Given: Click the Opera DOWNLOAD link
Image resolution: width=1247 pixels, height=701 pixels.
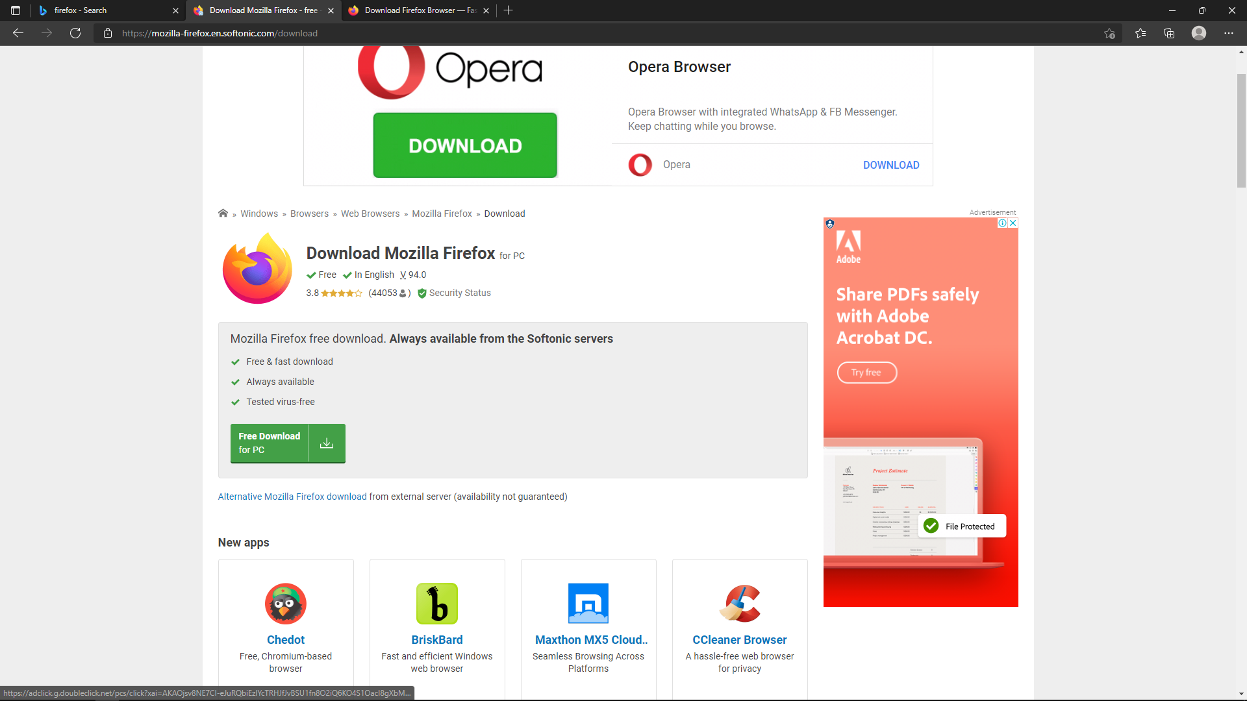Looking at the screenshot, I should [890, 164].
